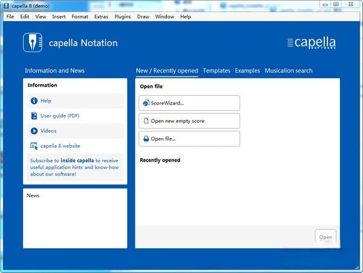
Task: Click the User guide PDF icon
Action: coord(34,116)
